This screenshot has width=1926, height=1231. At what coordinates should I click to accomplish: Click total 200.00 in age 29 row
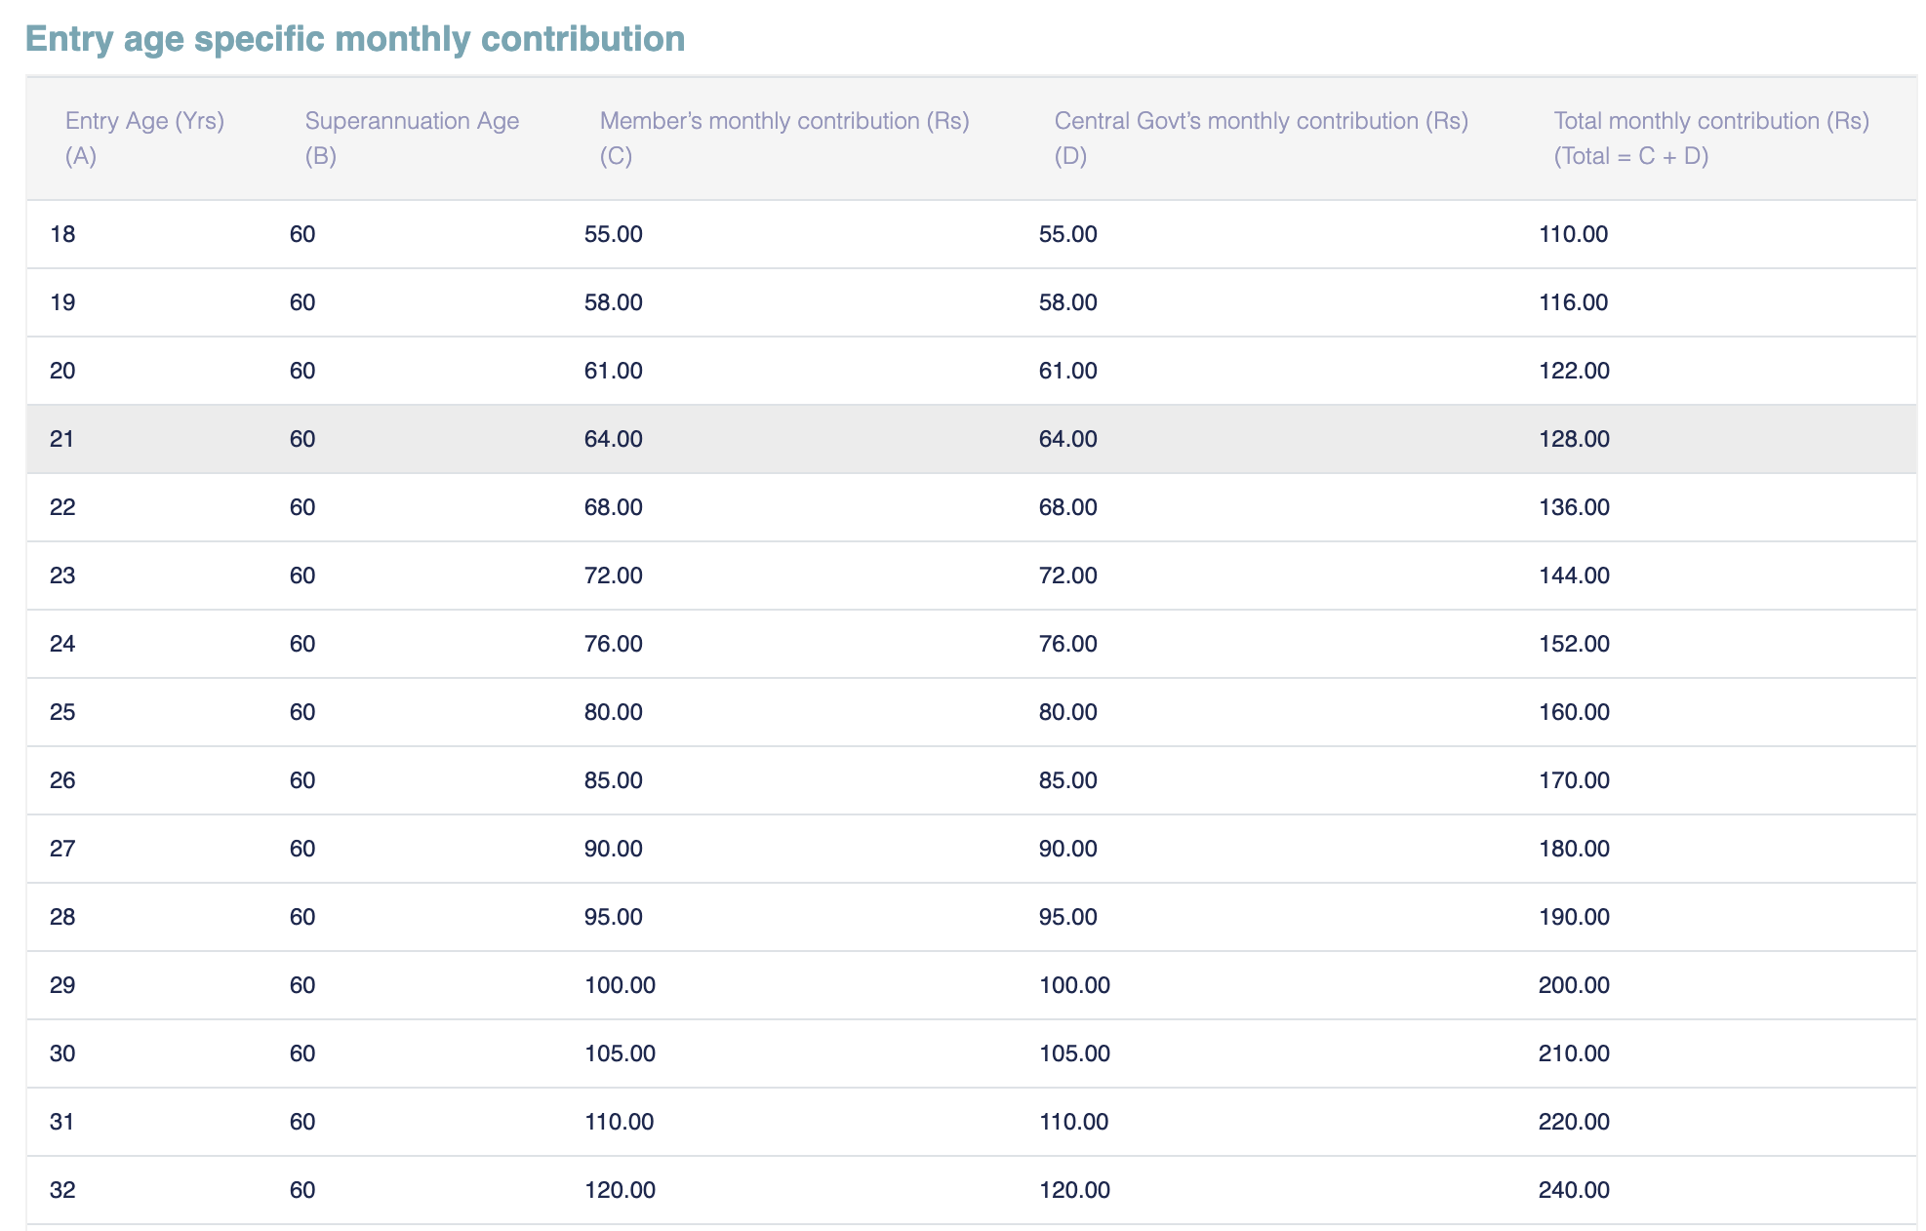(1573, 985)
